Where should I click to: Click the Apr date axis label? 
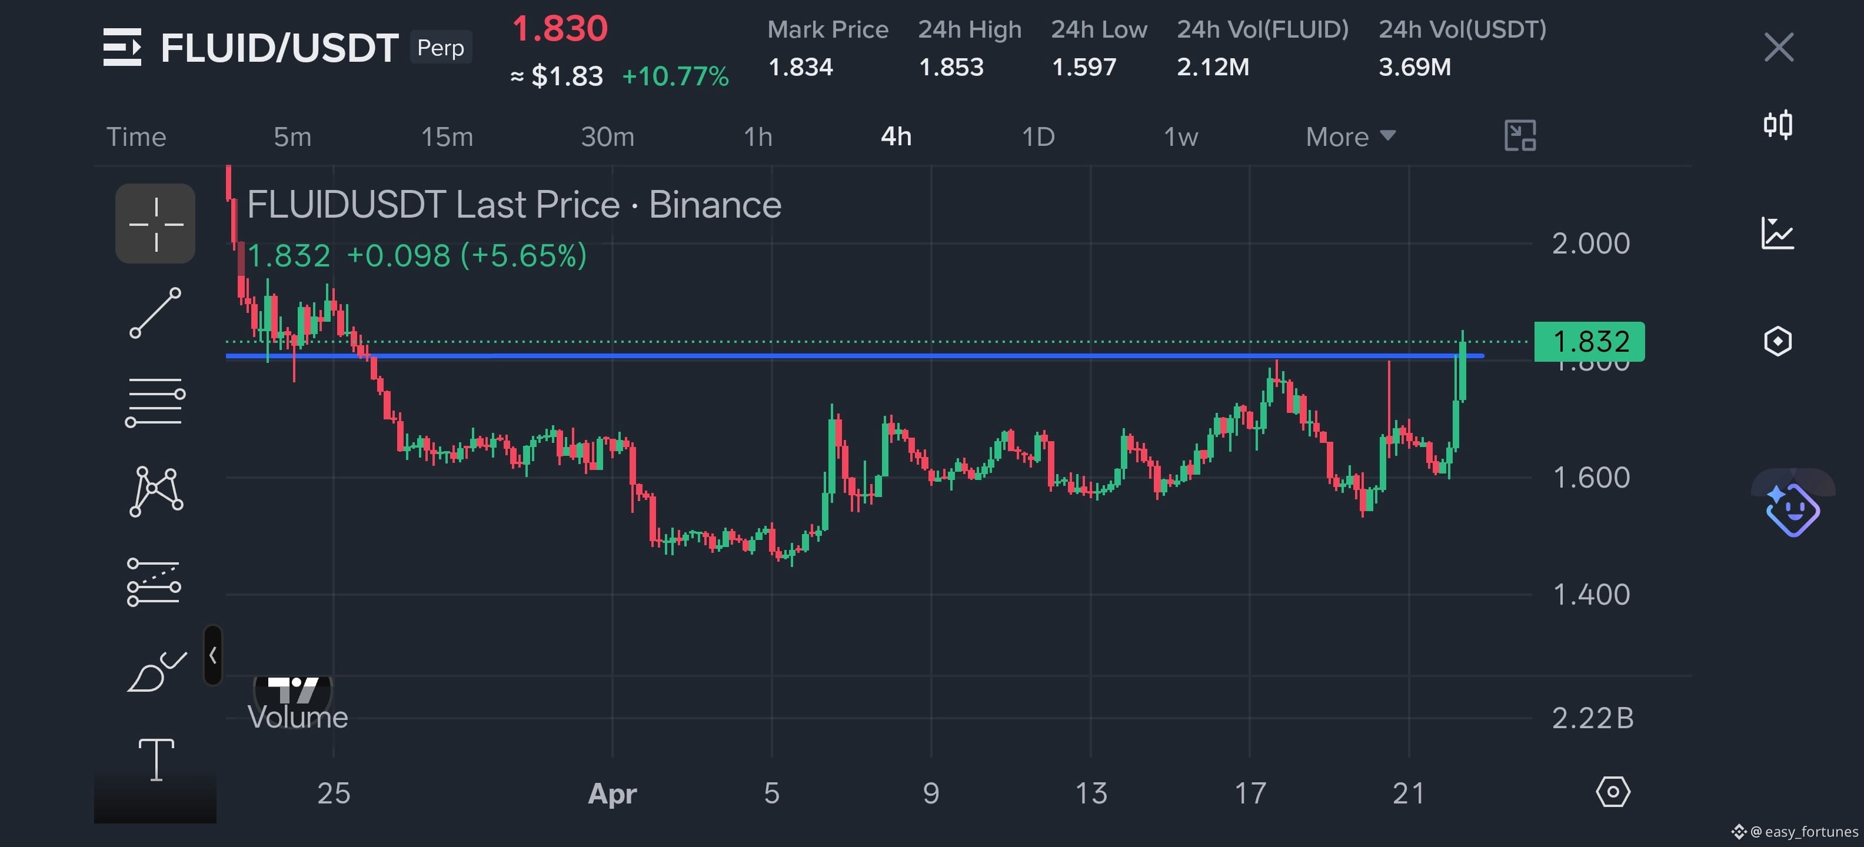(612, 793)
